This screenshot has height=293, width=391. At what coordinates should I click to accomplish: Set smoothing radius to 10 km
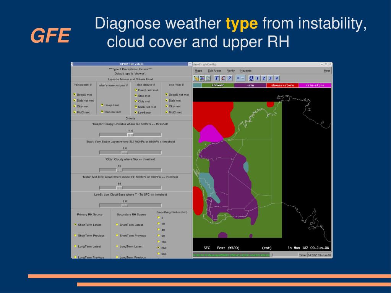[x=159, y=224]
